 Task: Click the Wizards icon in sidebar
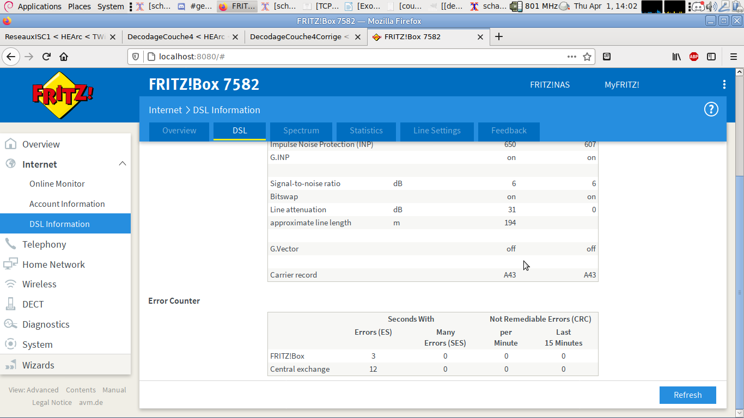(x=10, y=365)
